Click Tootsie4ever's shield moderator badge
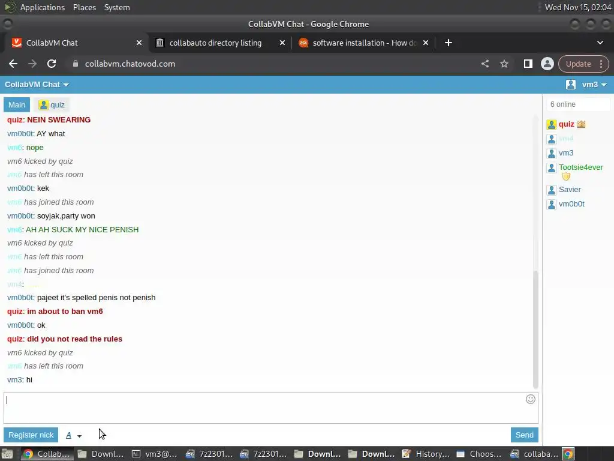The height and width of the screenshot is (461, 614). pyautogui.click(x=566, y=177)
